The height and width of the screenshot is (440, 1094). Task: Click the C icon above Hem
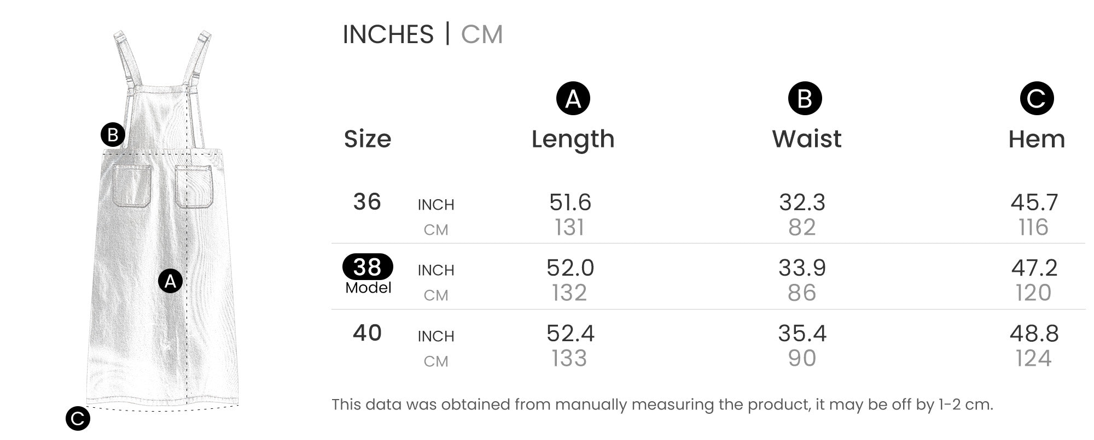(x=1037, y=99)
